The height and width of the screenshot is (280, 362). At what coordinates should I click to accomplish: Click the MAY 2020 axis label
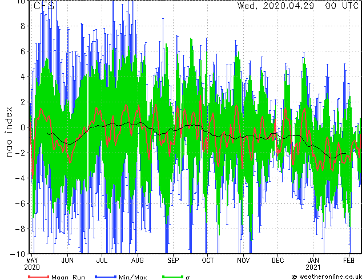coord(32,264)
